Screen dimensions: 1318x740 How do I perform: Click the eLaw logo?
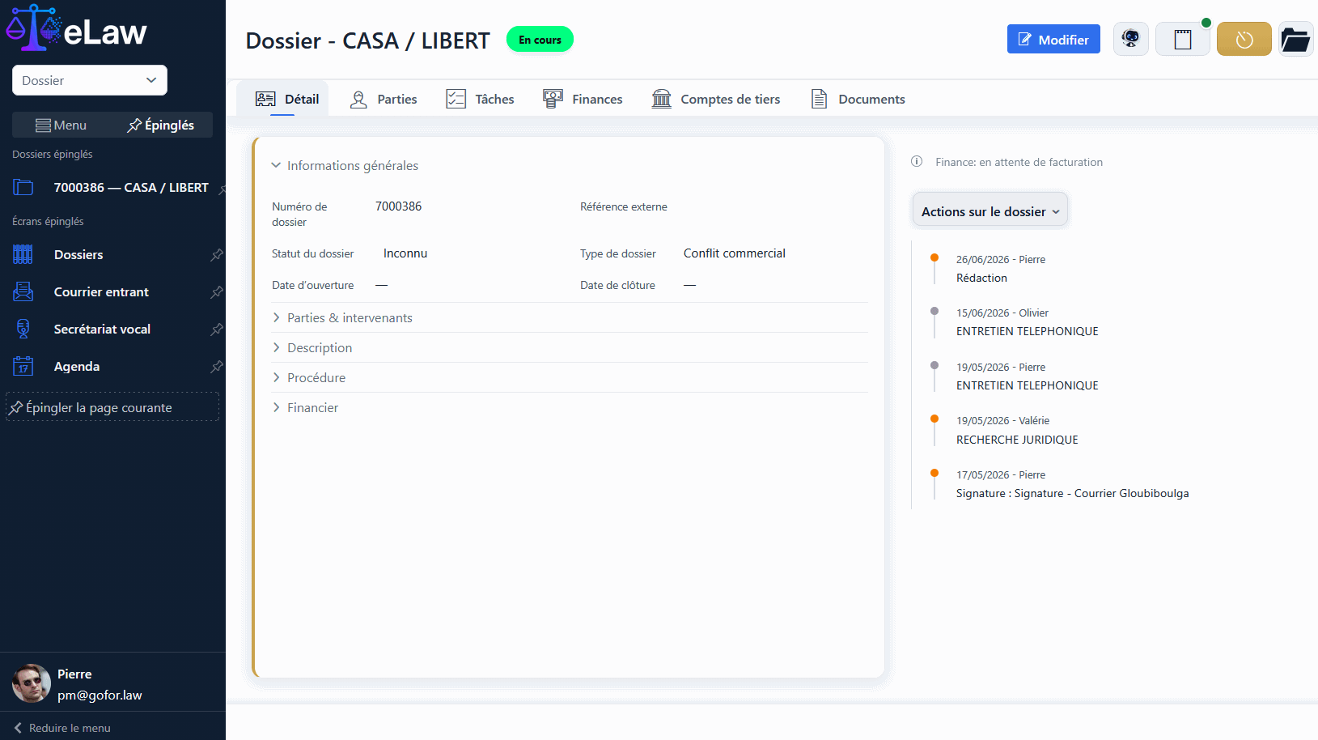76,28
